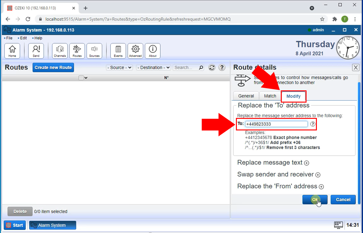Open the About info icon

[x=152, y=51]
